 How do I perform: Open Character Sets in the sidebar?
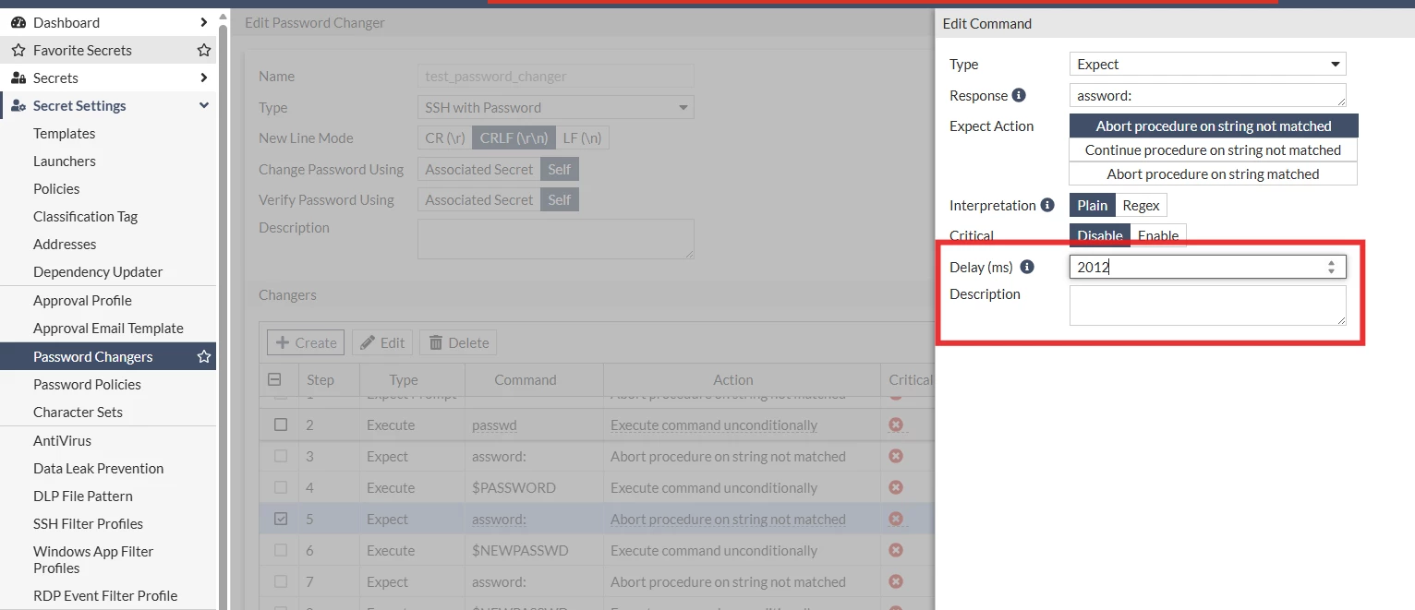(78, 412)
